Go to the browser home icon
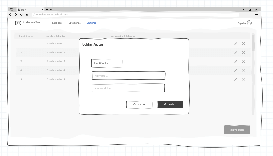This screenshot has height=156, width=273. [x=27, y=15]
